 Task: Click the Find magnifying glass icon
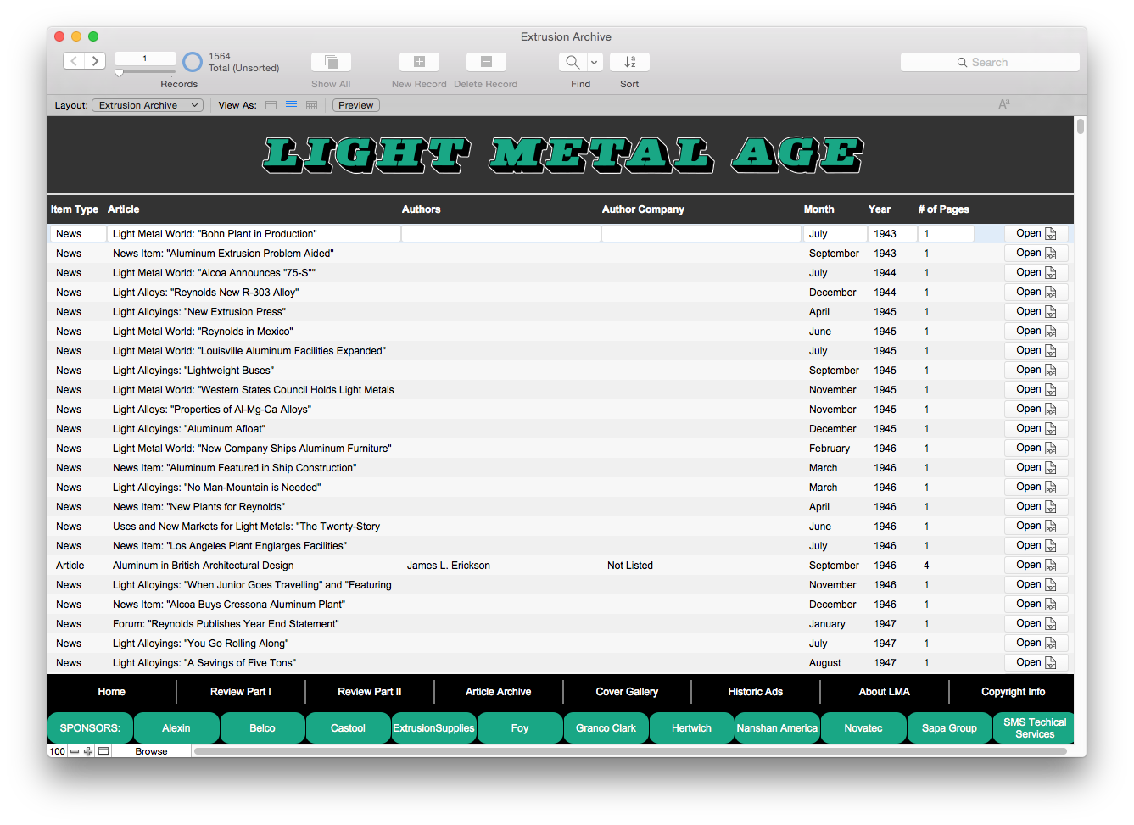click(573, 62)
